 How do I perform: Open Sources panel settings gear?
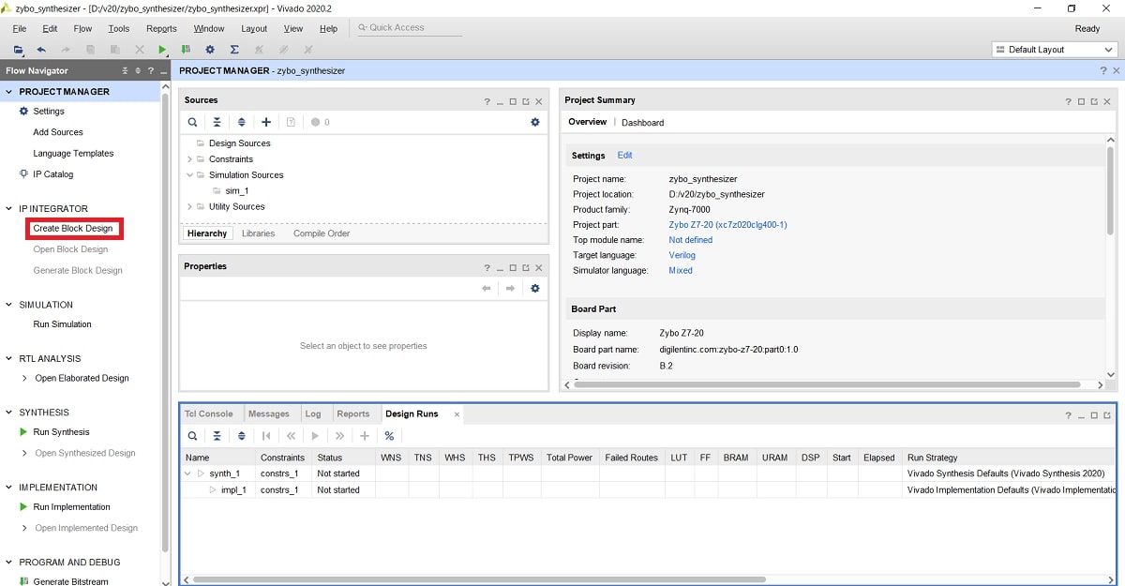(535, 122)
